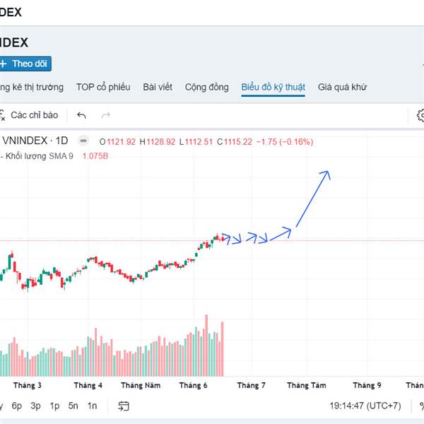Open the Các chỉ báo indicators menu

click(x=33, y=114)
